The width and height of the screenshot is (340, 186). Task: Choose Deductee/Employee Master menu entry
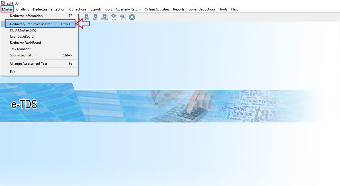pos(39,24)
